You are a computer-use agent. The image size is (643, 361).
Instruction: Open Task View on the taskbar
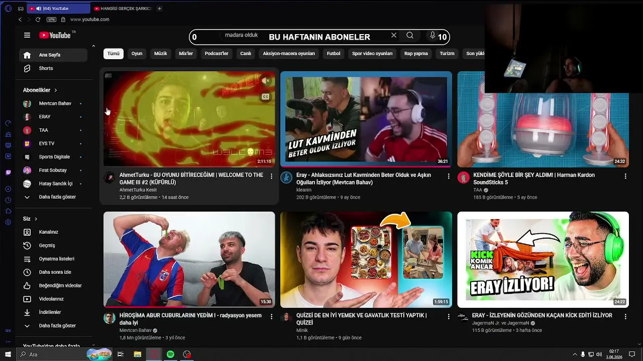point(121,354)
